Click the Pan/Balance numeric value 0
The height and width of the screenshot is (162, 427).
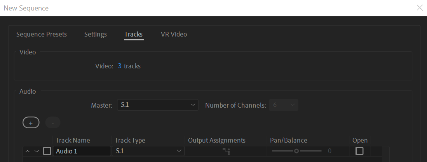[329, 151]
